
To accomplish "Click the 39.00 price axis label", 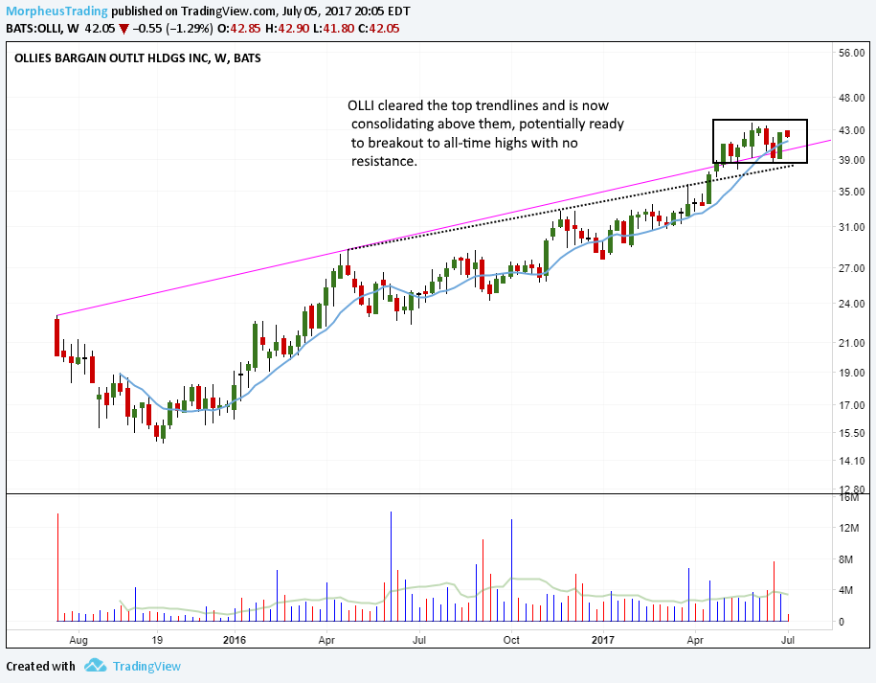I will click(x=851, y=160).
